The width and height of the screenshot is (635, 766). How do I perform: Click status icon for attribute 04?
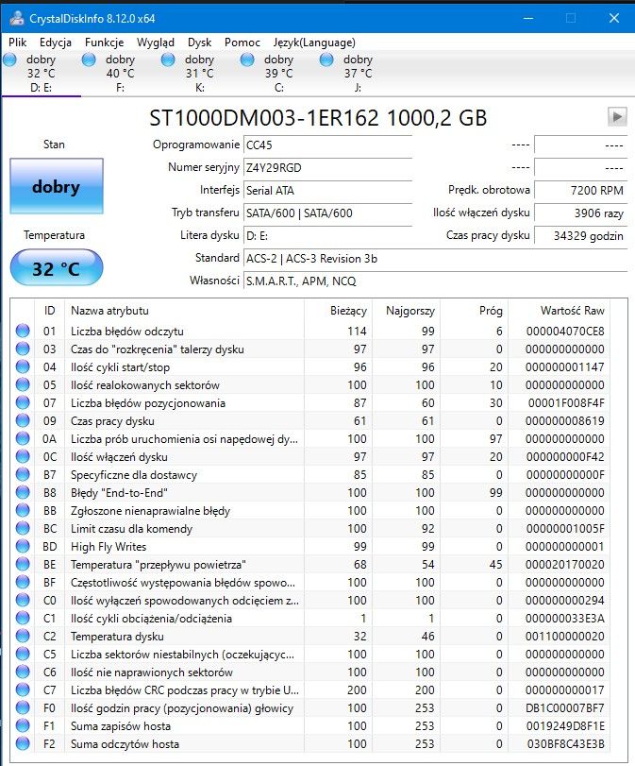23,366
